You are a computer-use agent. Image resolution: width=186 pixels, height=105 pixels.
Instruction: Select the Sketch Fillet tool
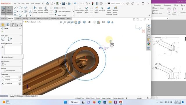coord(25,15)
